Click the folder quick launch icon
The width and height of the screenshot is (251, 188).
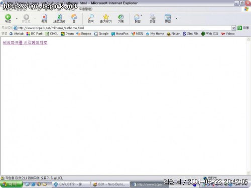click(x=45, y=184)
